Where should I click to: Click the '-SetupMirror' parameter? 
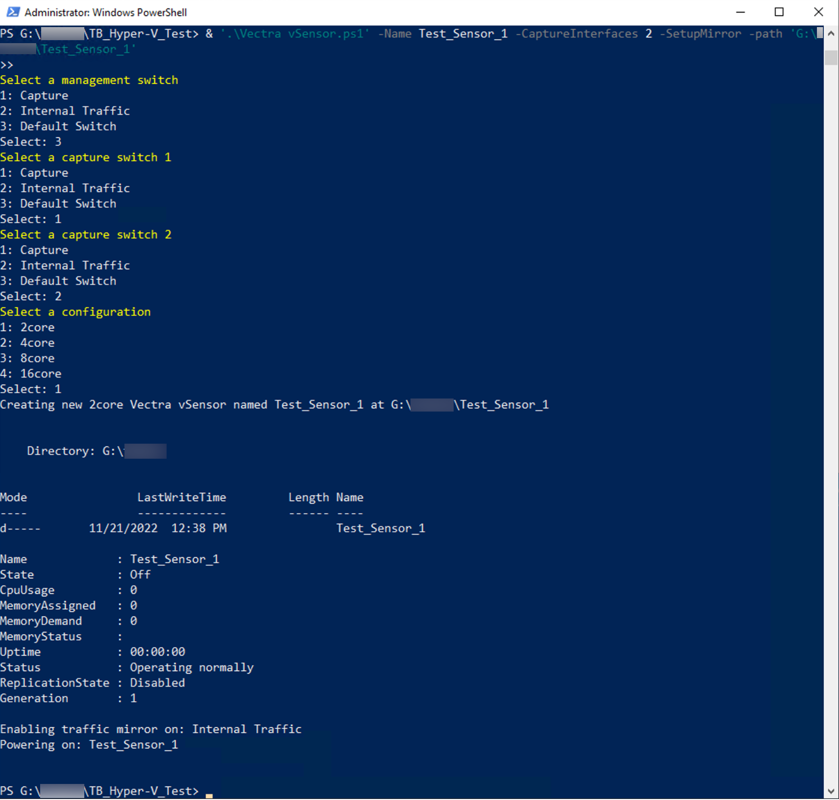700,34
